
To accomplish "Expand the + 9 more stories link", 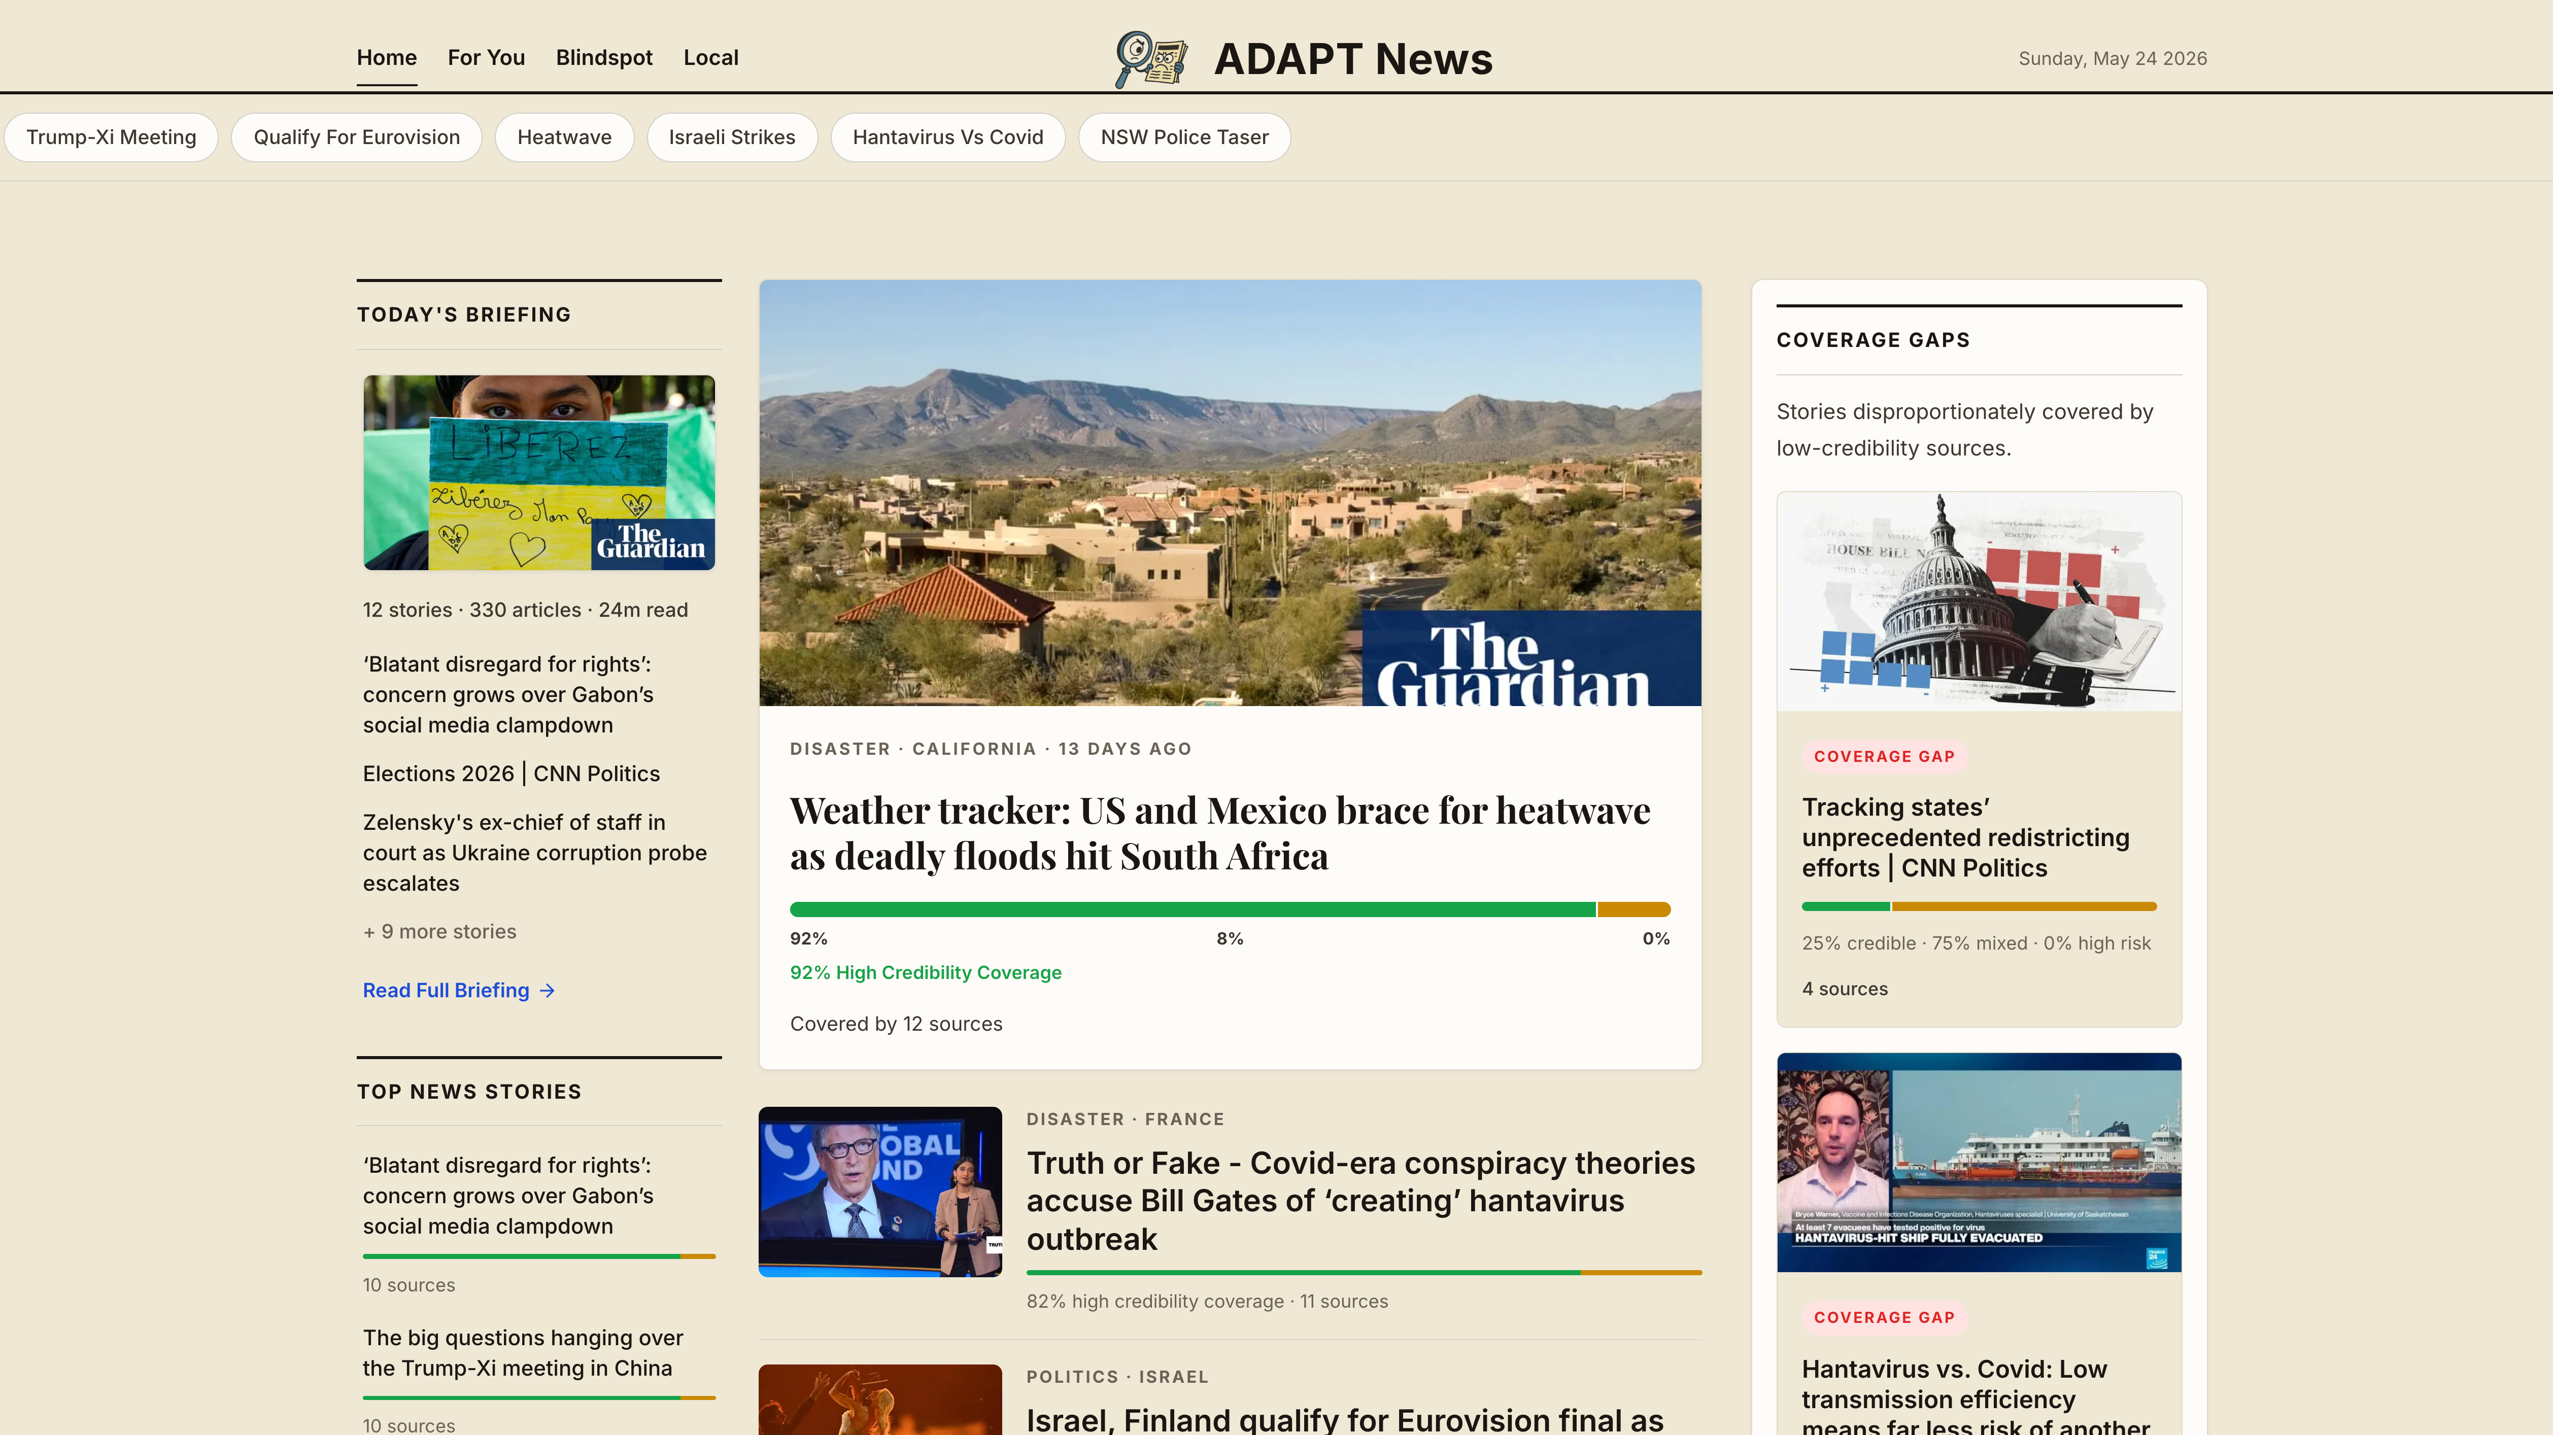I will [x=439, y=932].
